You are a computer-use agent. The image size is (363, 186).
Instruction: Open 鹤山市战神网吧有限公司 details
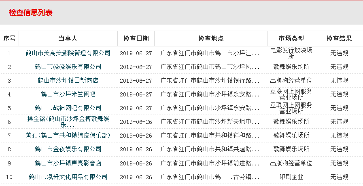[68, 108]
